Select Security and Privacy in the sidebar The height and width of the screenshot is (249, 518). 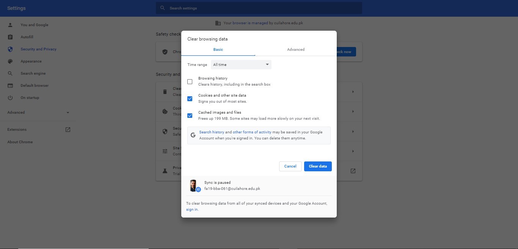[x=38, y=49]
